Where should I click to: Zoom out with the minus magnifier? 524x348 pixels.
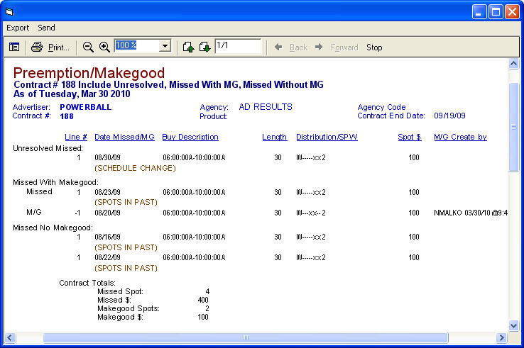[88, 47]
